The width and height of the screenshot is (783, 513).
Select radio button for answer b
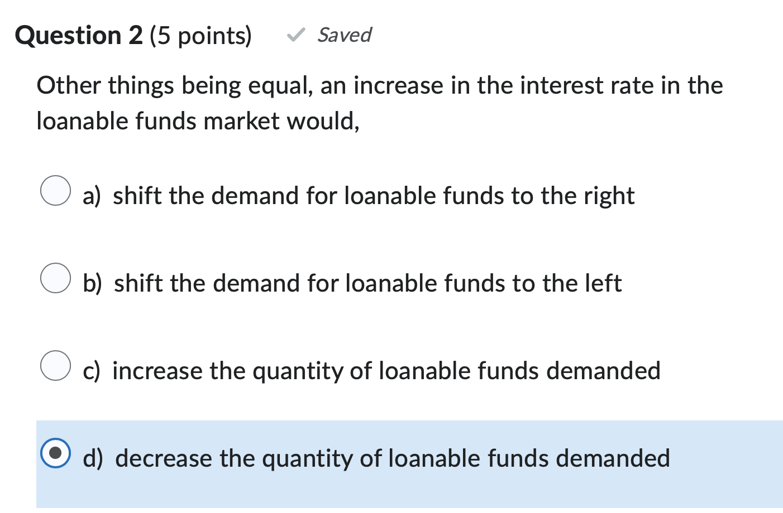pyautogui.click(x=55, y=278)
